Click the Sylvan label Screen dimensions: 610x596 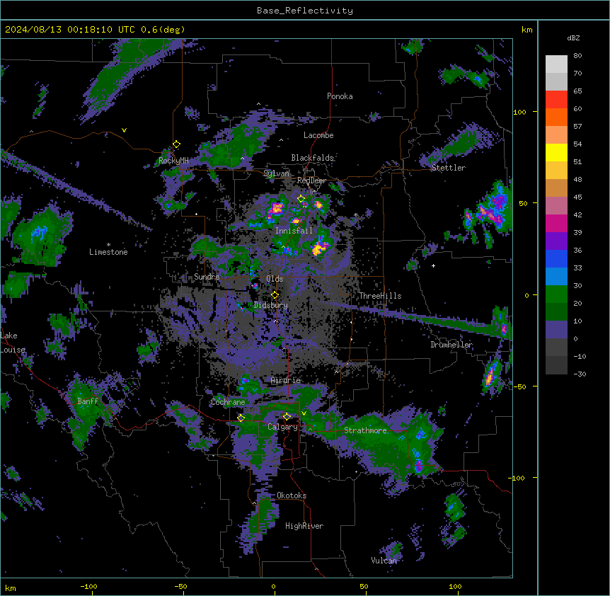(x=276, y=173)
